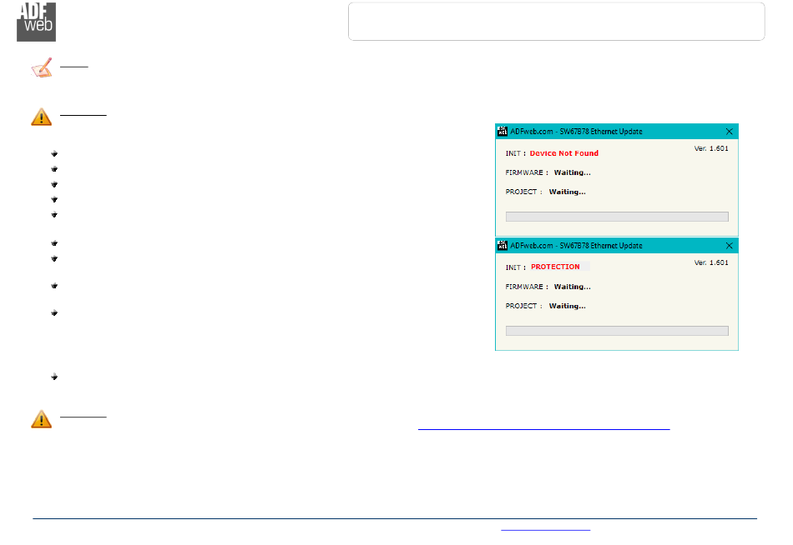Click the pencil note icon
The image size is (793, 545).
pos(42,67)
